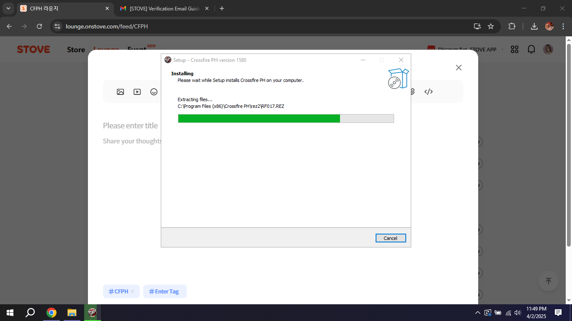The image size is (572, 321).
Task: Open the emoji picker in post editor
Action: point(154,92)
